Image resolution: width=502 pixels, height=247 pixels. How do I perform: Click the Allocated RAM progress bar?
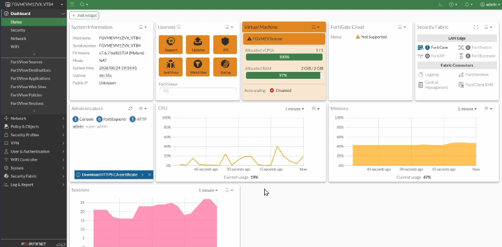point(284,75)
